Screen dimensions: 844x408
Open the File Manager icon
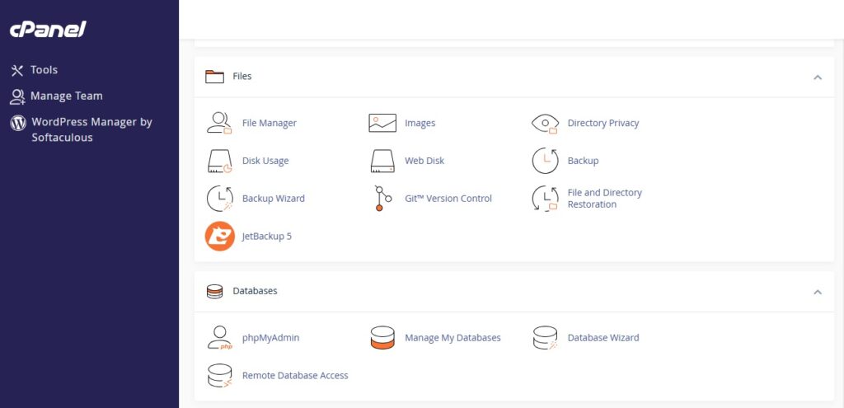point(219,123)
